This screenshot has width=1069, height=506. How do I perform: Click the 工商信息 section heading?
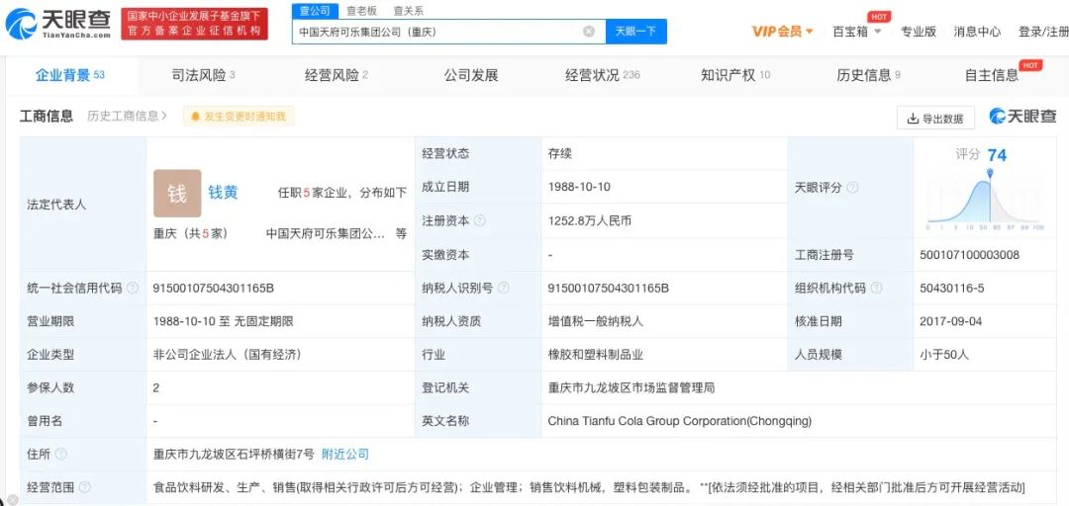point(46,116)
